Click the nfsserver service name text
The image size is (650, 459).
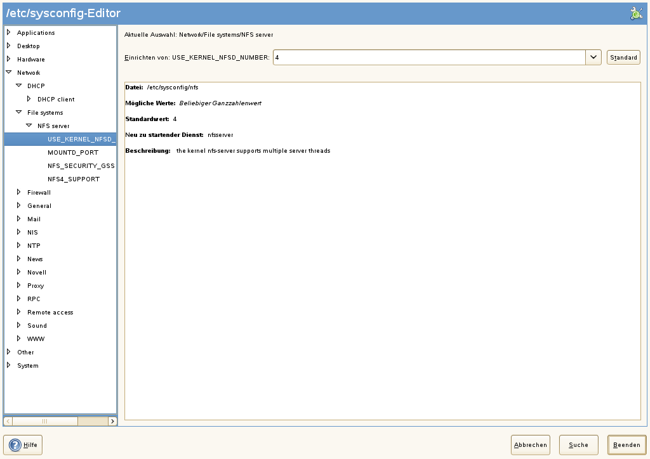click(x=220, y=135)
